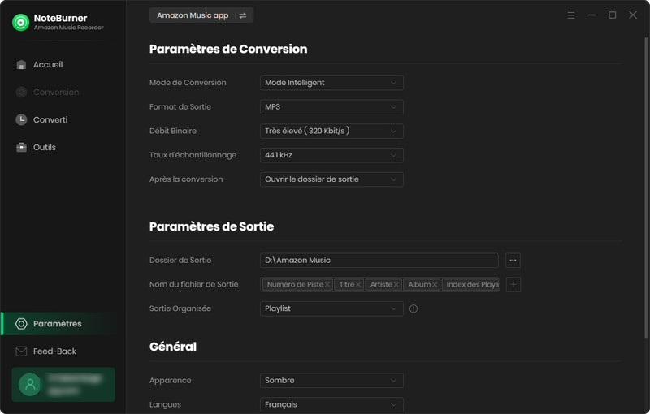
Task: Maximize the NoteBurner window
Action: coord(613,15)
